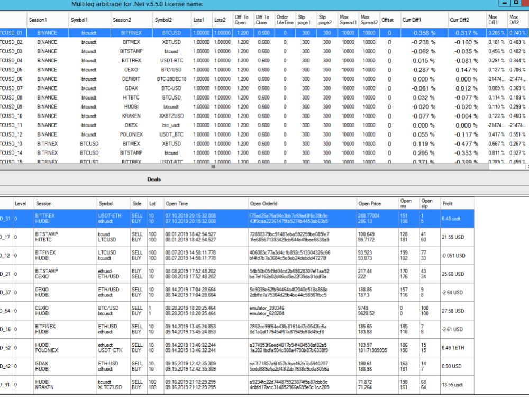Click the horizontal scrollbar thumb of the upper table
Image resolution: width=529 pixels, height=397 pixels.
(x=213, y=166)
